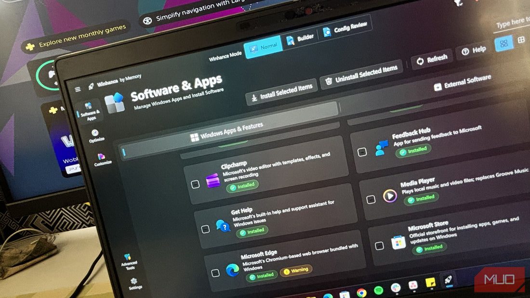This screenshot has width=530, height=298.
Task: Open the pink app icon next to Slack
Action: tap(413, 285)
